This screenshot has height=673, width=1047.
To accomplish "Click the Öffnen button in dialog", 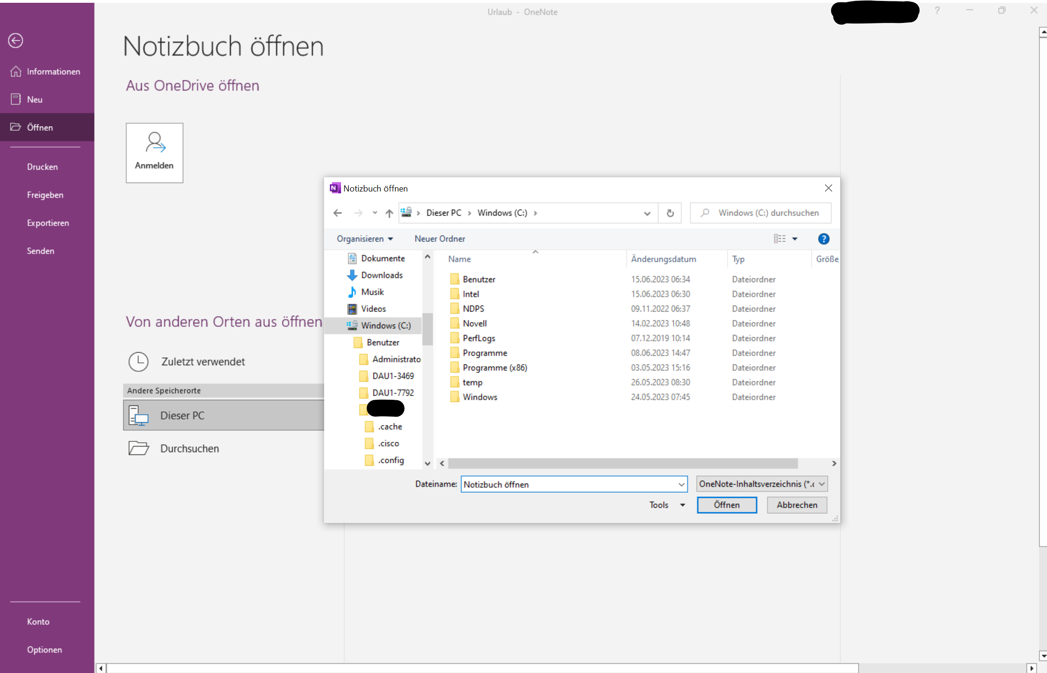I will [726, 505].
